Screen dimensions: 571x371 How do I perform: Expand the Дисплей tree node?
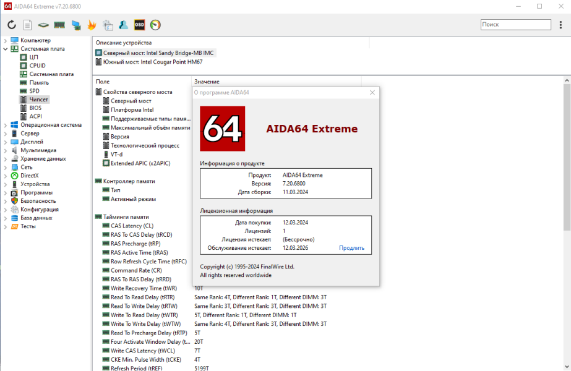click(x=5, y=142)
